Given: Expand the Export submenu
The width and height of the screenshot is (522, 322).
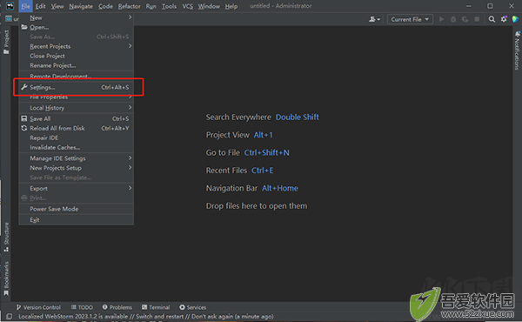Looking at the screenshot, I should [77, 189].
